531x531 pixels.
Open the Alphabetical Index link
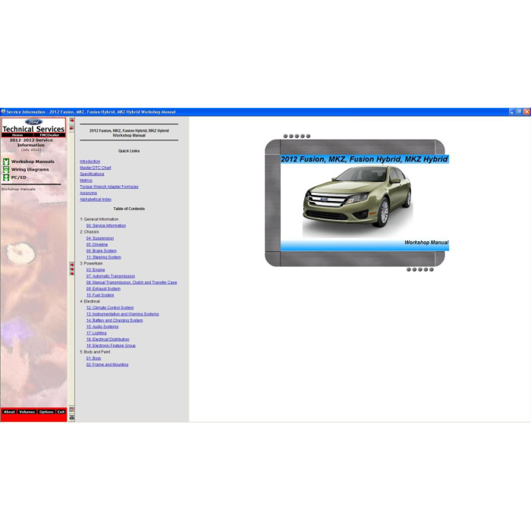[96, 200]
